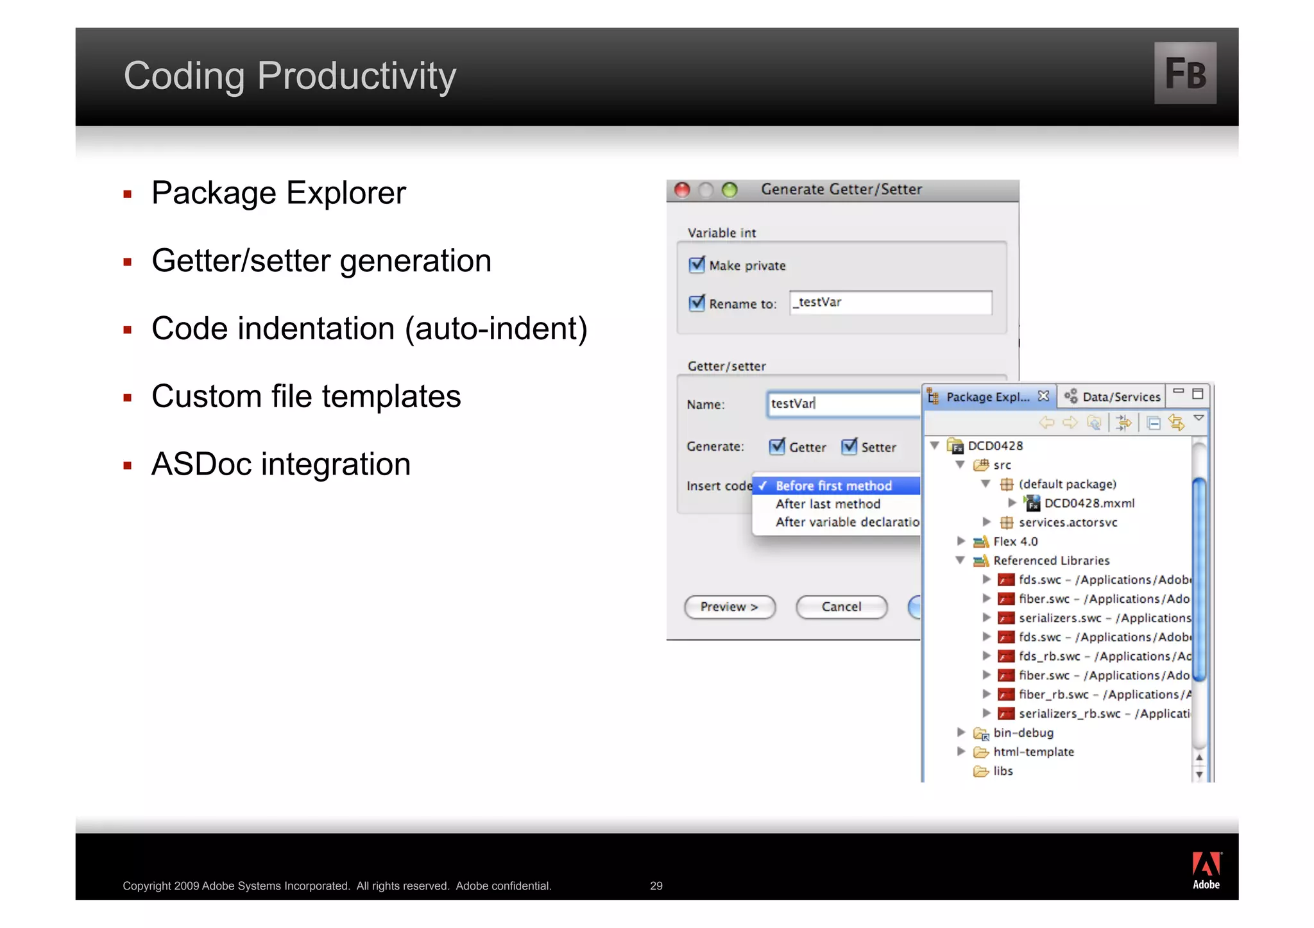The height and width of the screenshot is (928, 1314).
Task: Click the Collapse All icon in Package Explorer
Action: pos(1153,423)
